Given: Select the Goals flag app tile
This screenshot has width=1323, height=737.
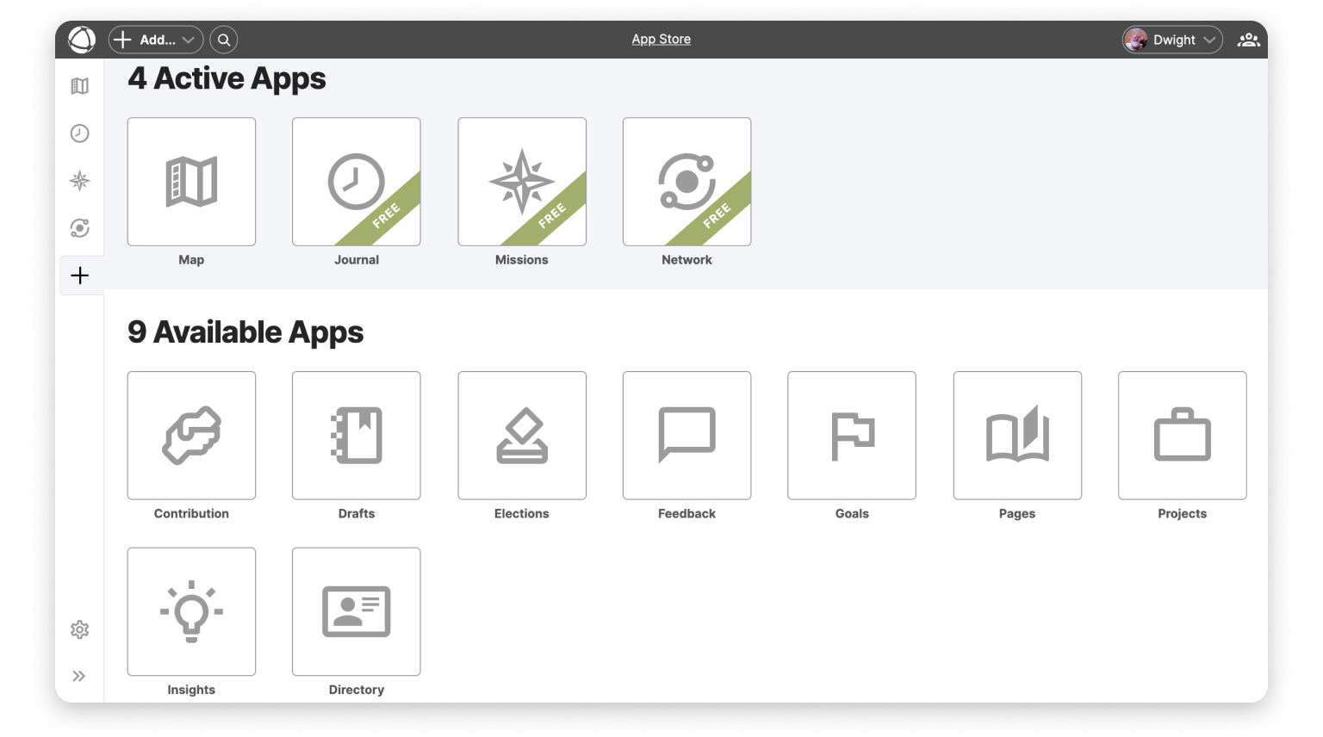Looking at the screenshot, I should [852, 436].
